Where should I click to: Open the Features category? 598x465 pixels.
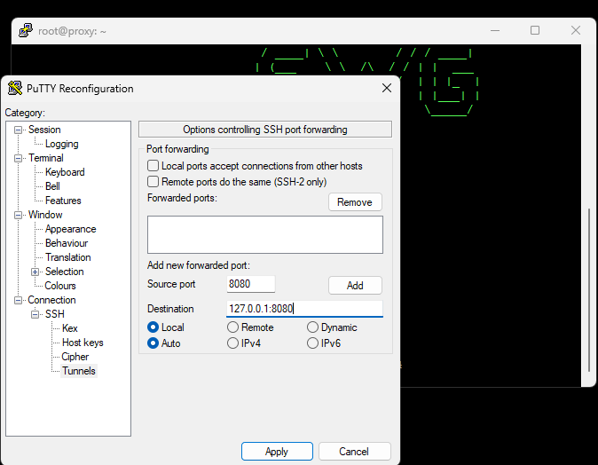coord(63,201)
